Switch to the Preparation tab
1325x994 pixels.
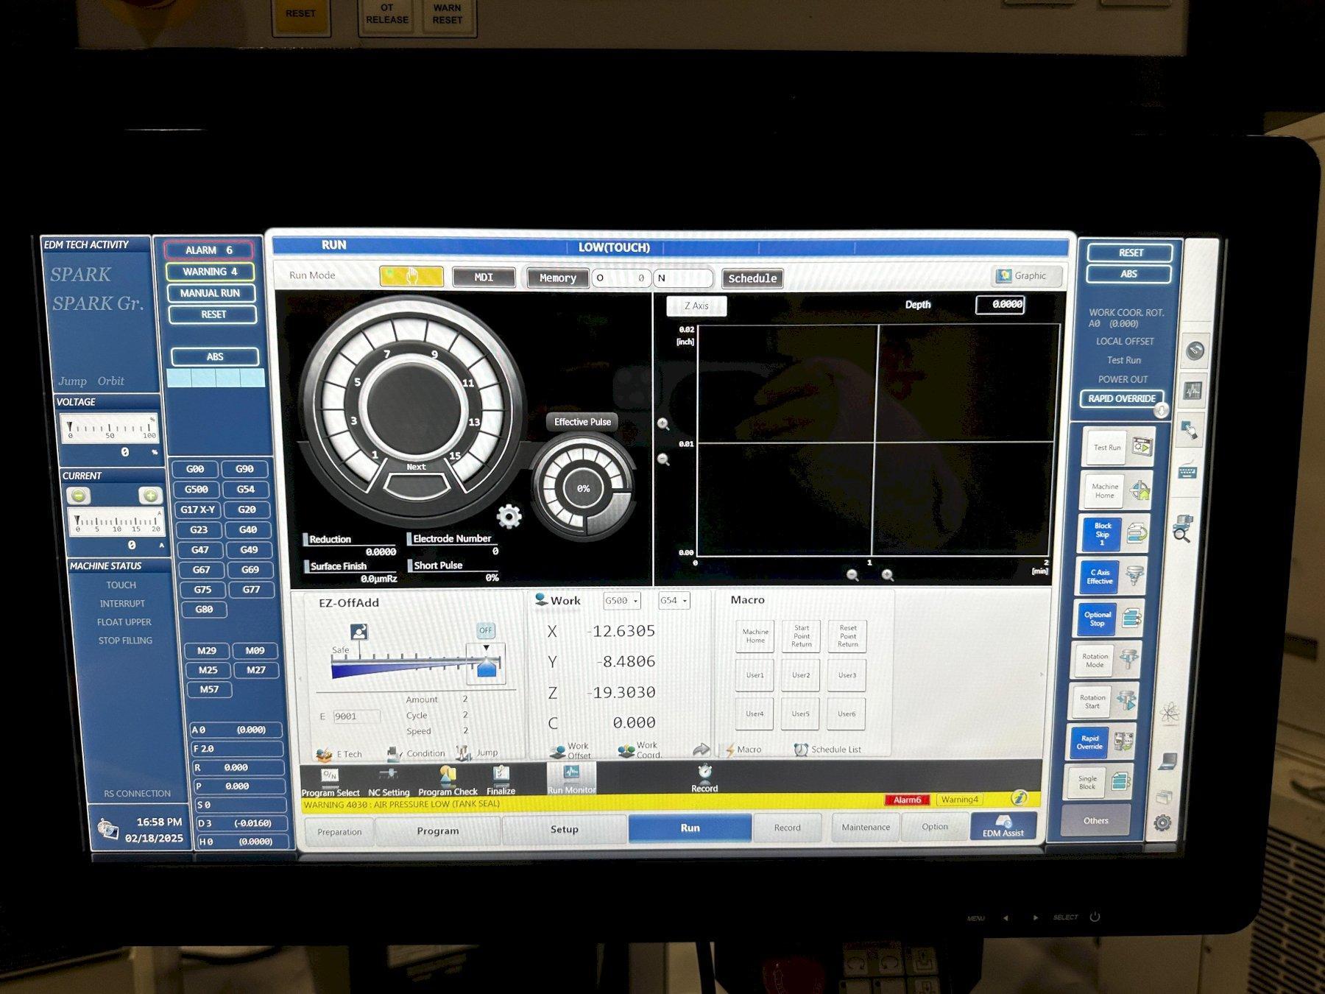pos(339,831)
